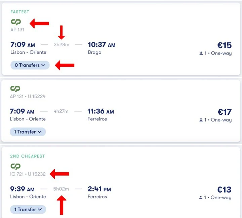This screenshot has width=242, height=218.
Task: Click the FASTEST label
Action: (x=20, y=12)
